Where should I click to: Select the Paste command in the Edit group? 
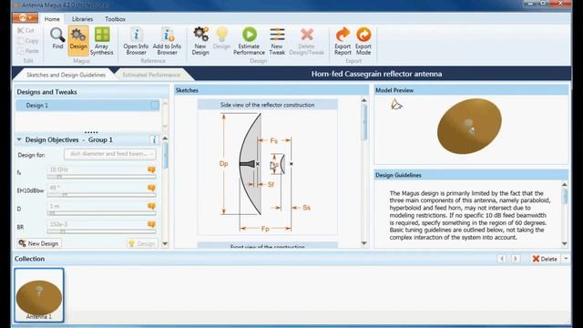click(x=28, y=51)
